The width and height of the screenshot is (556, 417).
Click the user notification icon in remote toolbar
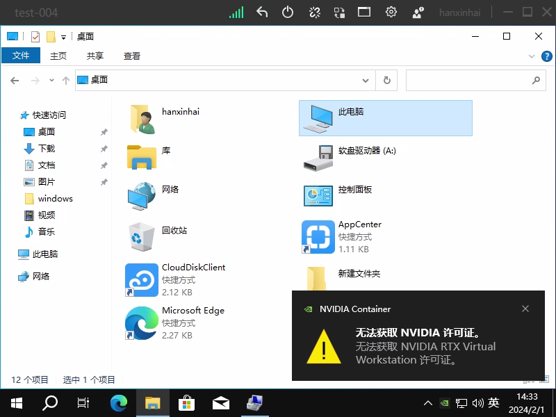[418, 13]
